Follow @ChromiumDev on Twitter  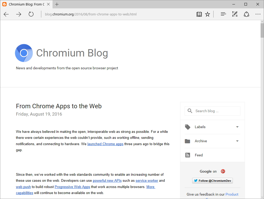coord(212,180)
